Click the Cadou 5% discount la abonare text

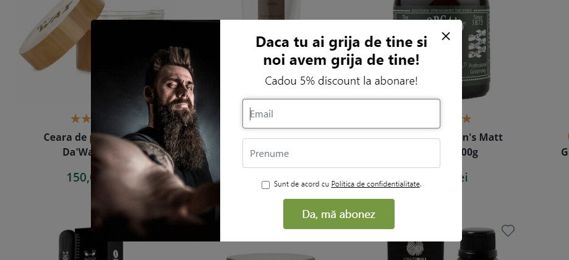[x=341, y=80]
